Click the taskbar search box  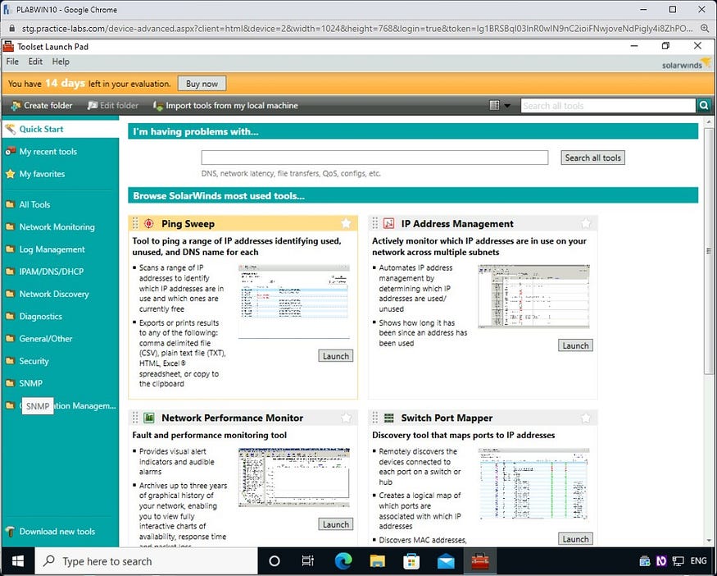(x=147, y=561)
